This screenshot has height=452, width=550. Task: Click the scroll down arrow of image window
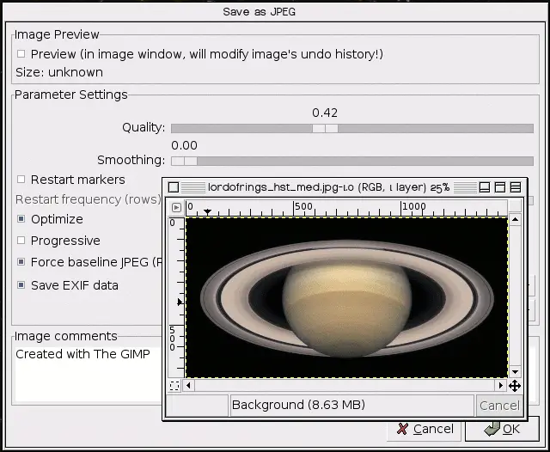pyautogui.click(x=515, y=371)
